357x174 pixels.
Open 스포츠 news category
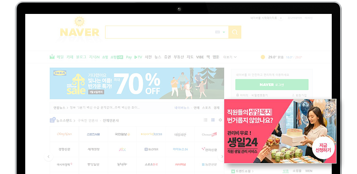206,107
